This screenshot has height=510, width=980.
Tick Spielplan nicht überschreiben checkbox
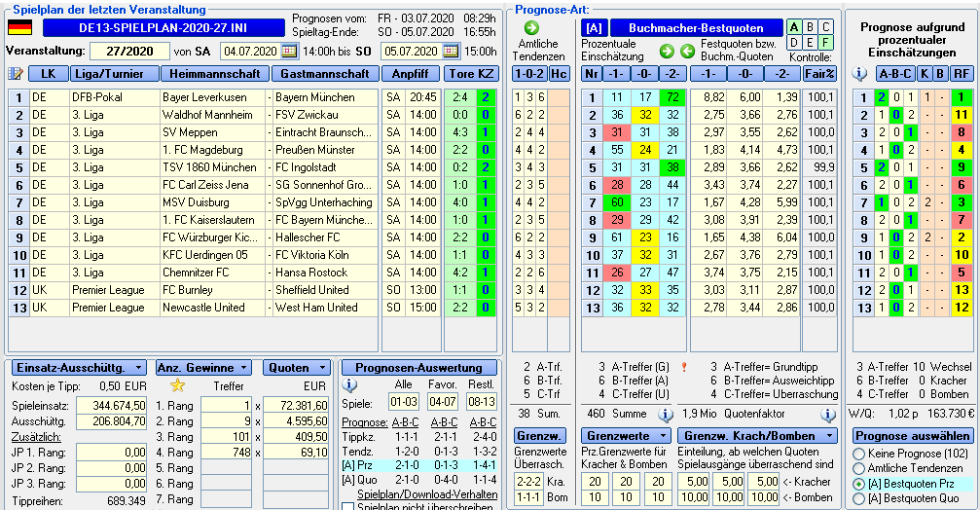pyautogui.click(x=348, y=507)
